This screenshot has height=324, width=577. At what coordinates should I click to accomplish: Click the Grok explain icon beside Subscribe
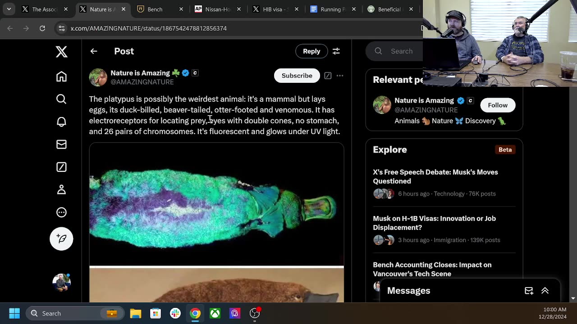click(x=328, y=76)
